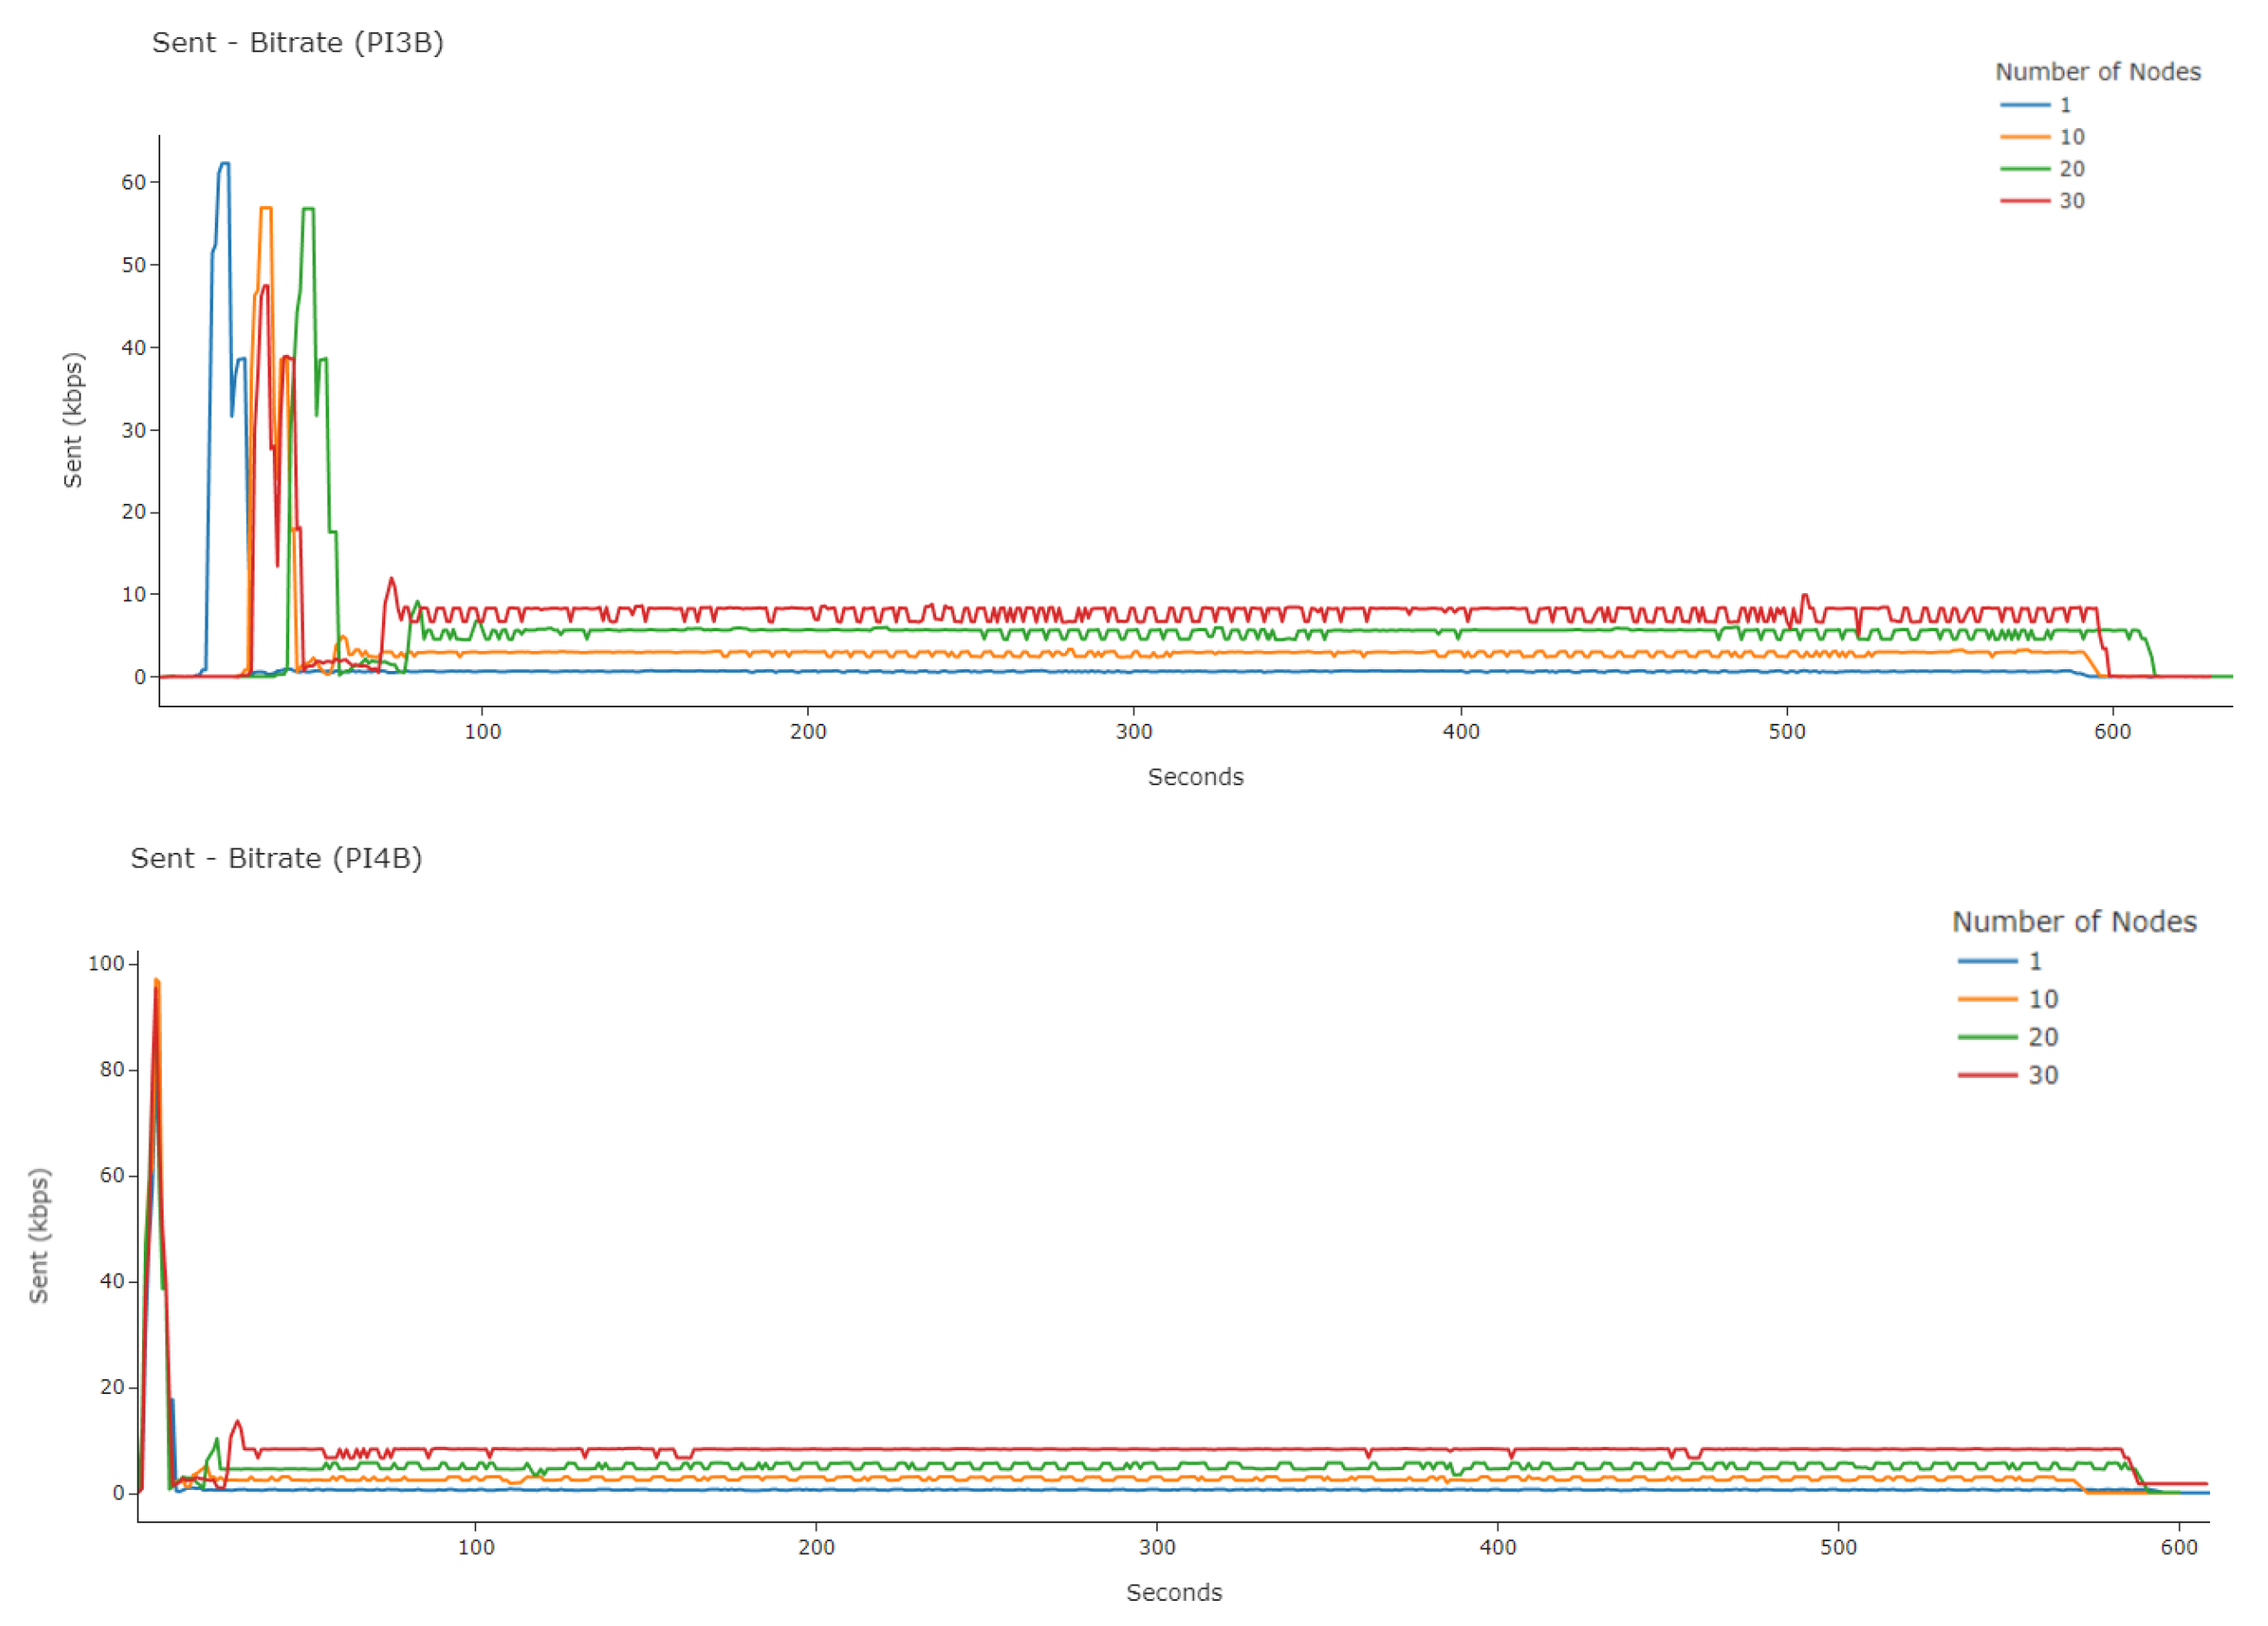The height and width of the screenshot is (1626, 2268).
Task: Hide the 30-node series in PI4B legend
Action: tap(2042, 1076)
